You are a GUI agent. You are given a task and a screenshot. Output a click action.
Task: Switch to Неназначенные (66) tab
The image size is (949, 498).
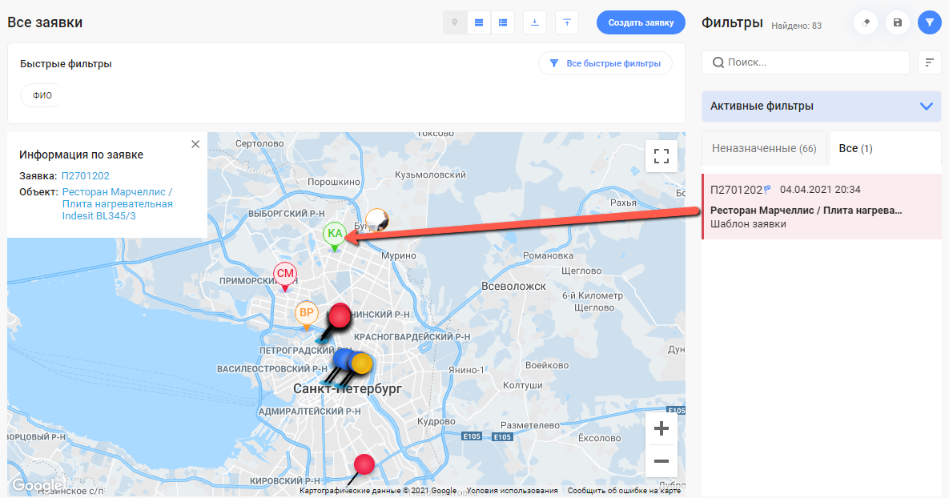click(764, 148)
